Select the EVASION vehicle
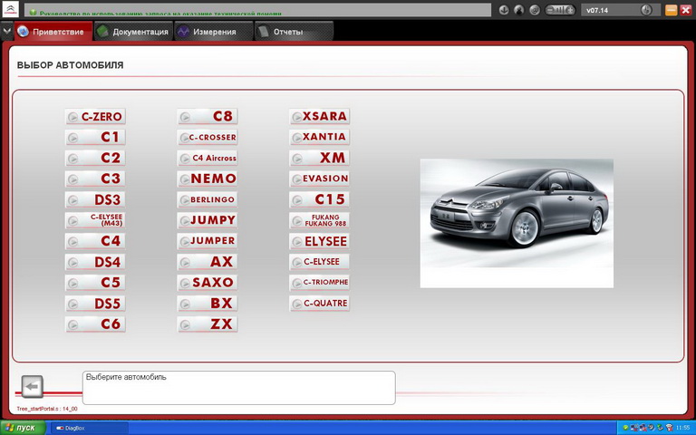 coord(320,179)
